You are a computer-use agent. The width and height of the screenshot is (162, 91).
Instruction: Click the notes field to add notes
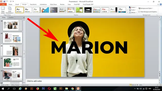point(92,81)
